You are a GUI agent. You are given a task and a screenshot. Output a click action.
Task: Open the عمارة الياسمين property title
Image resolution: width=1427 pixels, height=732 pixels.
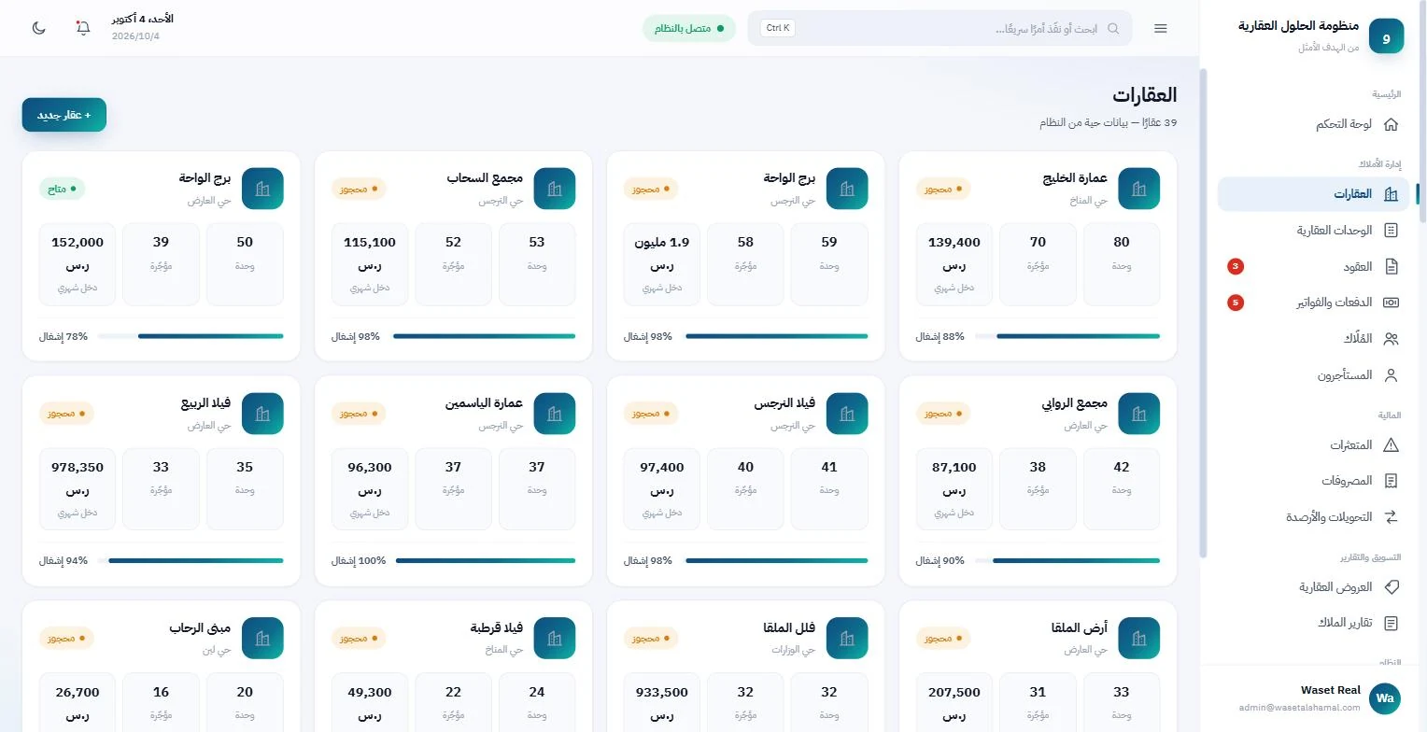pos(482,403)
